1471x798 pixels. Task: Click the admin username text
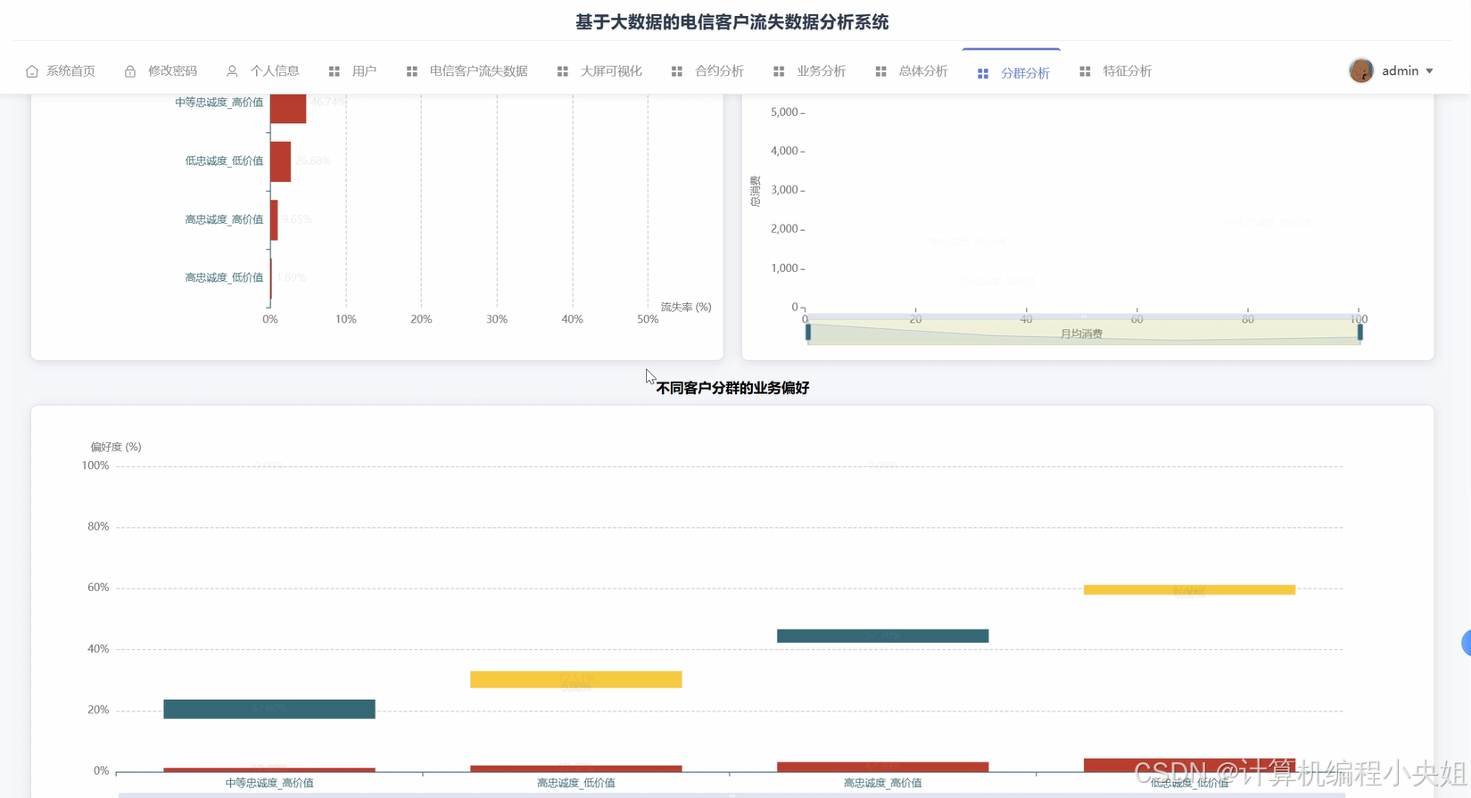pyautogui.click(x=1400, y=71)
